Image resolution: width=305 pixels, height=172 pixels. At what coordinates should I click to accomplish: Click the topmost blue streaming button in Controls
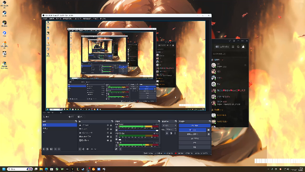(x=194, y=126)
